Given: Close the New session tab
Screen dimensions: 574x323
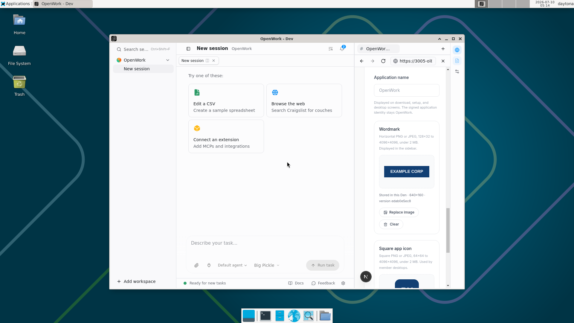Looking at the screenshot, I should click(x=214, y=61).
